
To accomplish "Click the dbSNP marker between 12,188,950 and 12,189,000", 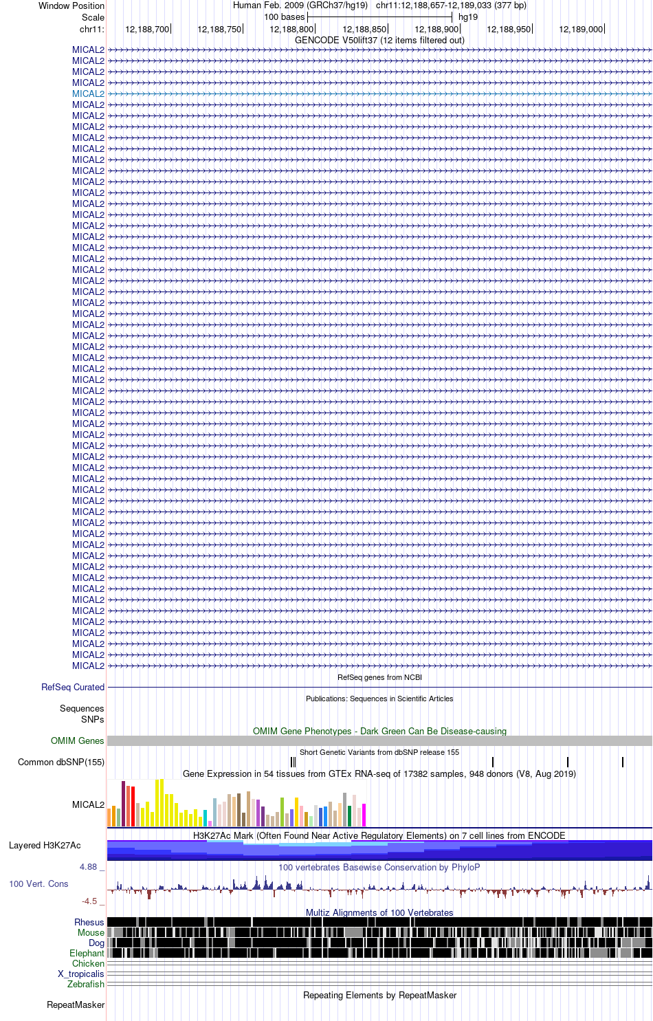I will [568, 762].
